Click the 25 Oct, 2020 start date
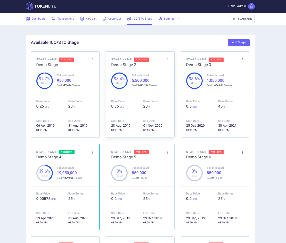Screen dimensions: 286x243 [x=195, y=126]
